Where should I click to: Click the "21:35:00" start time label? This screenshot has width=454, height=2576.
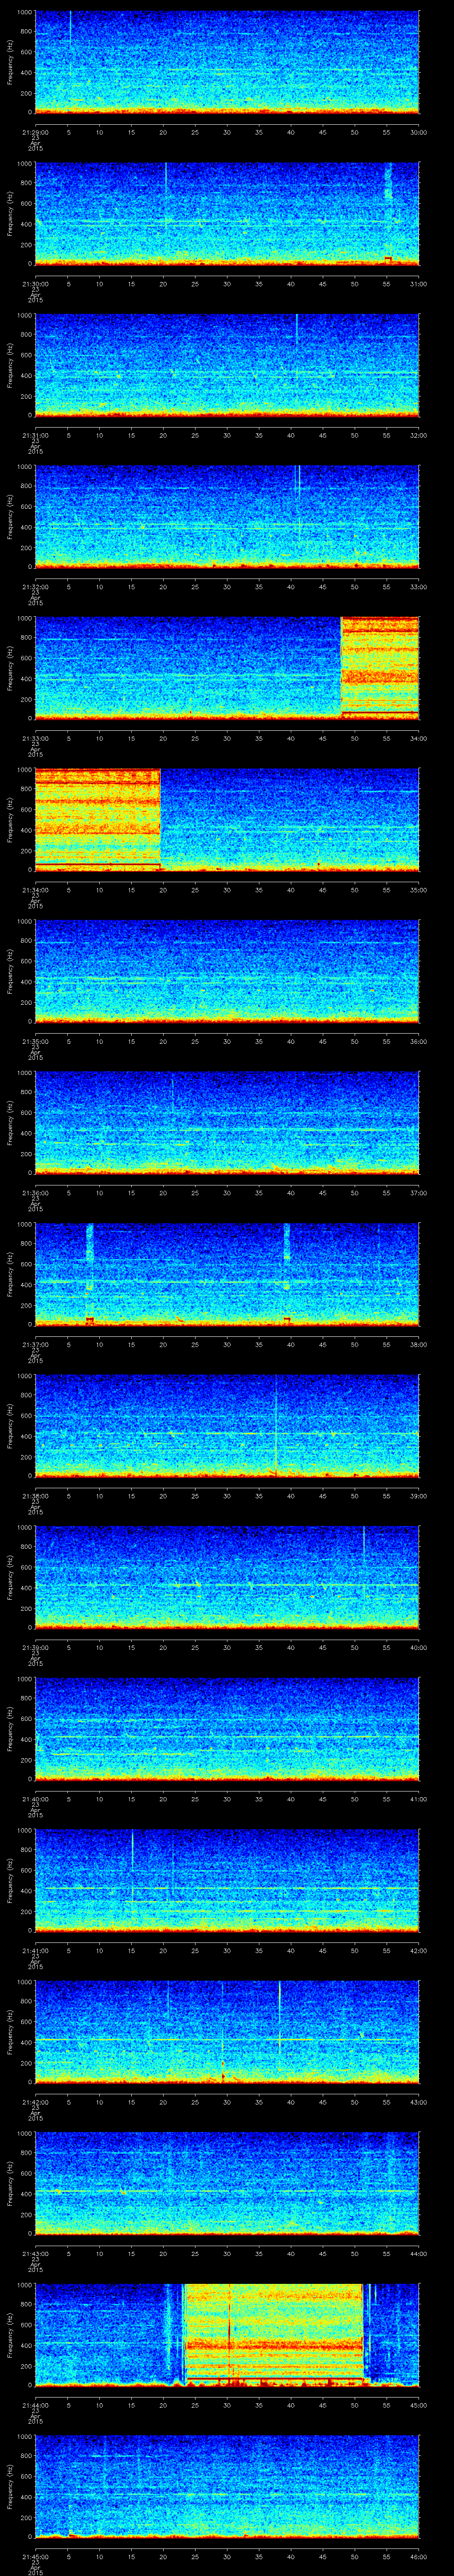pos(35,1041)
